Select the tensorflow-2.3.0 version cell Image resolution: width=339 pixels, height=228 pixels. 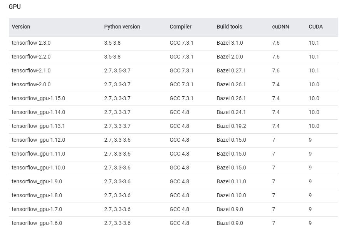tap(31, 43)
